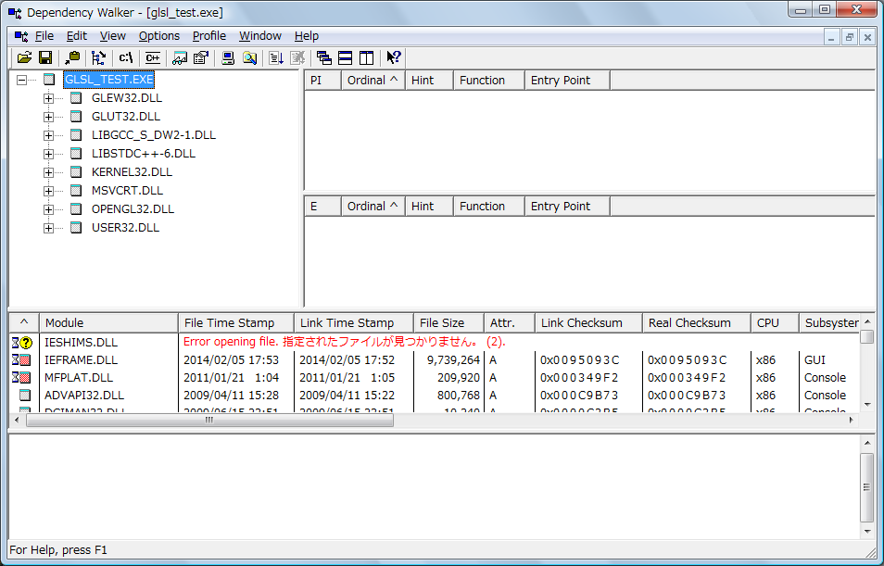The width and height of the screenshot is (884, 566).
Task: Click the module icon beside OPENGL32.DLL
Action: pos(76,209)
